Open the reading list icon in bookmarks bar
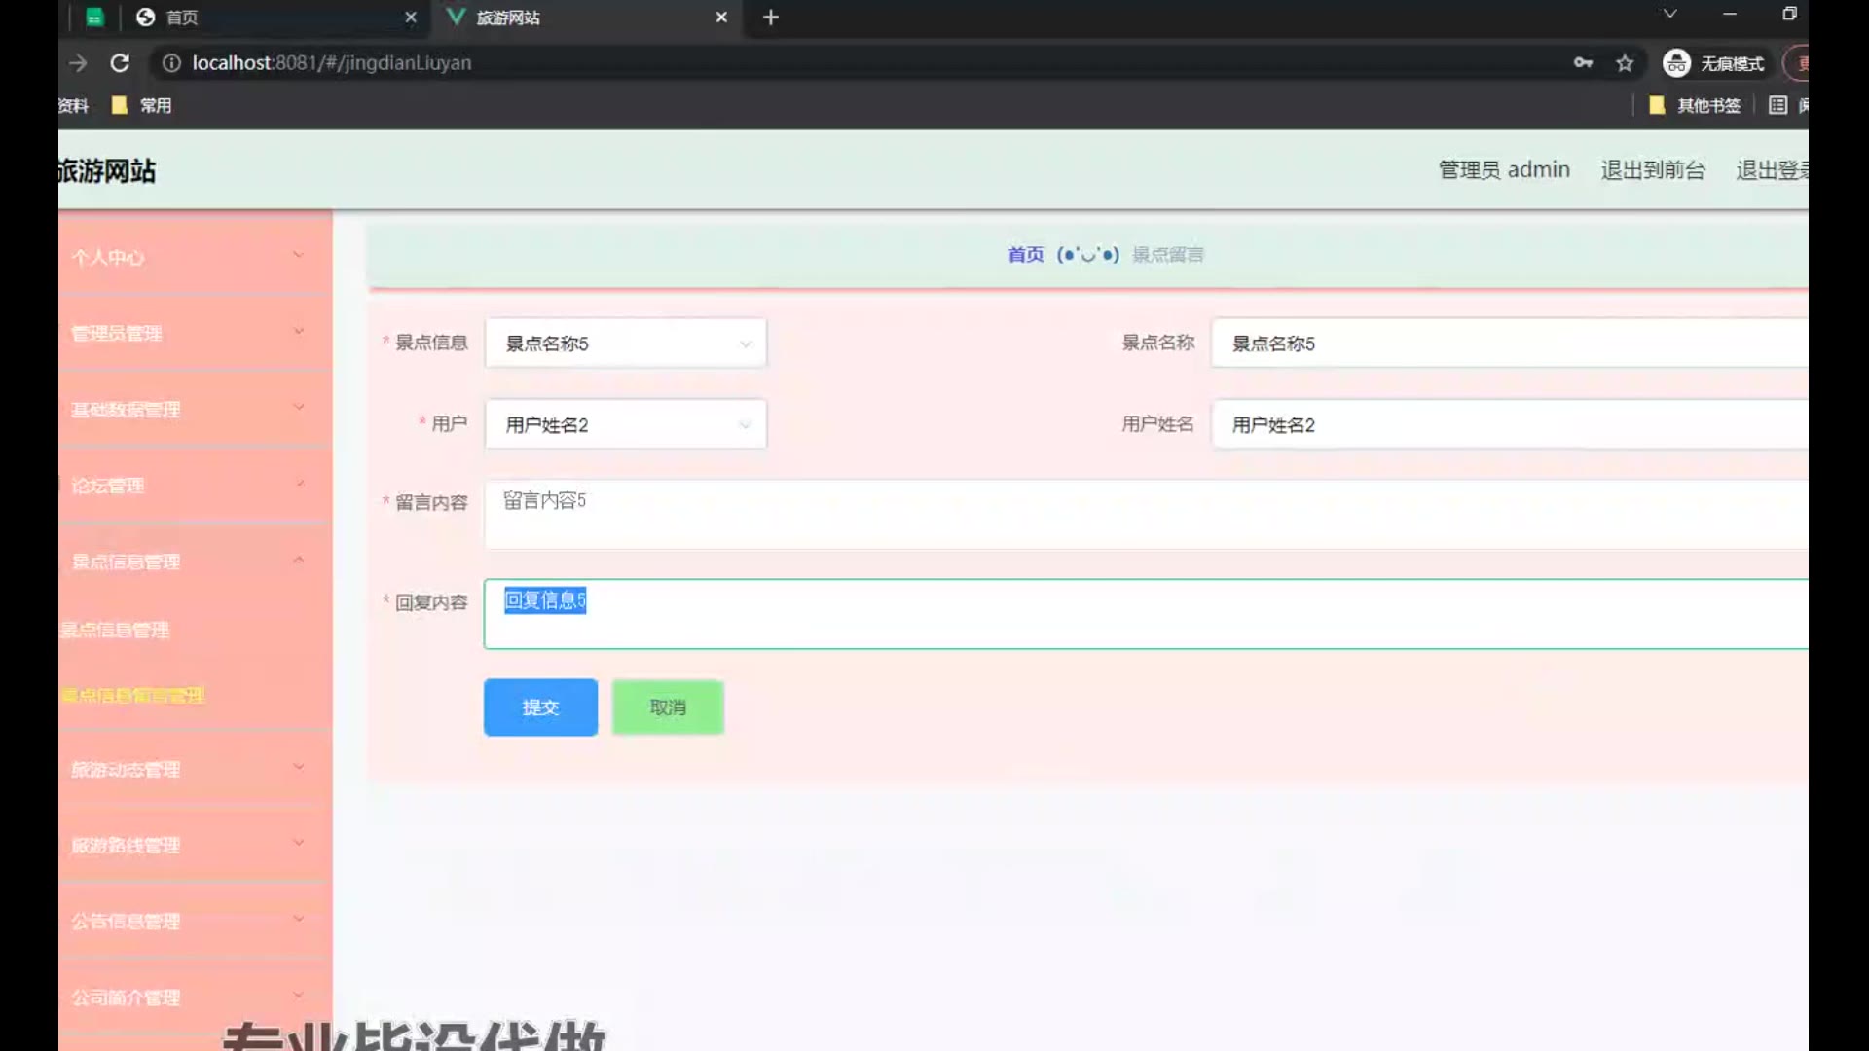This screenshot has height=1051, width=1869. click(1777, 105)
